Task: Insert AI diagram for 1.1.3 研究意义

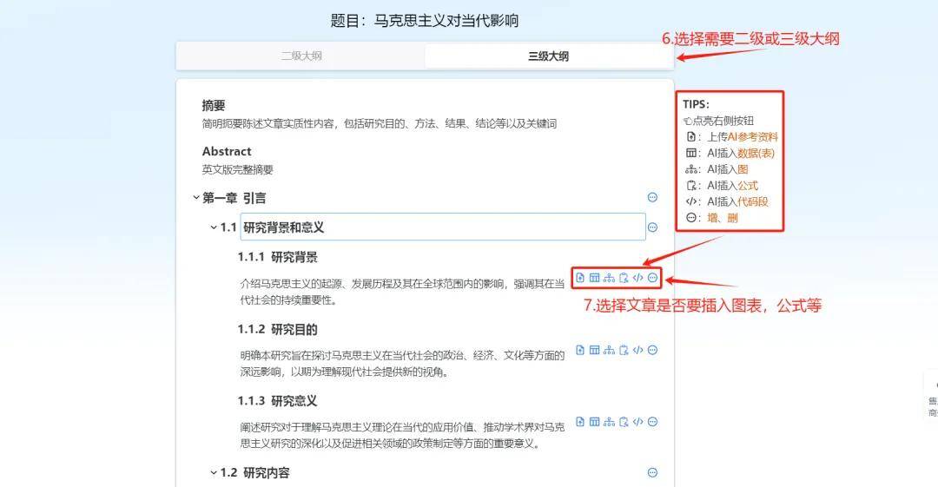Action: (609, 422)
